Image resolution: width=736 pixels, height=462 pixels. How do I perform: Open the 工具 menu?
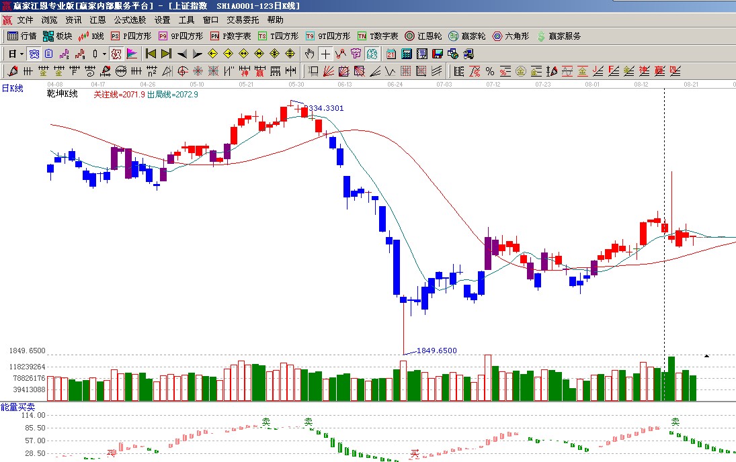tap(186, 20)
